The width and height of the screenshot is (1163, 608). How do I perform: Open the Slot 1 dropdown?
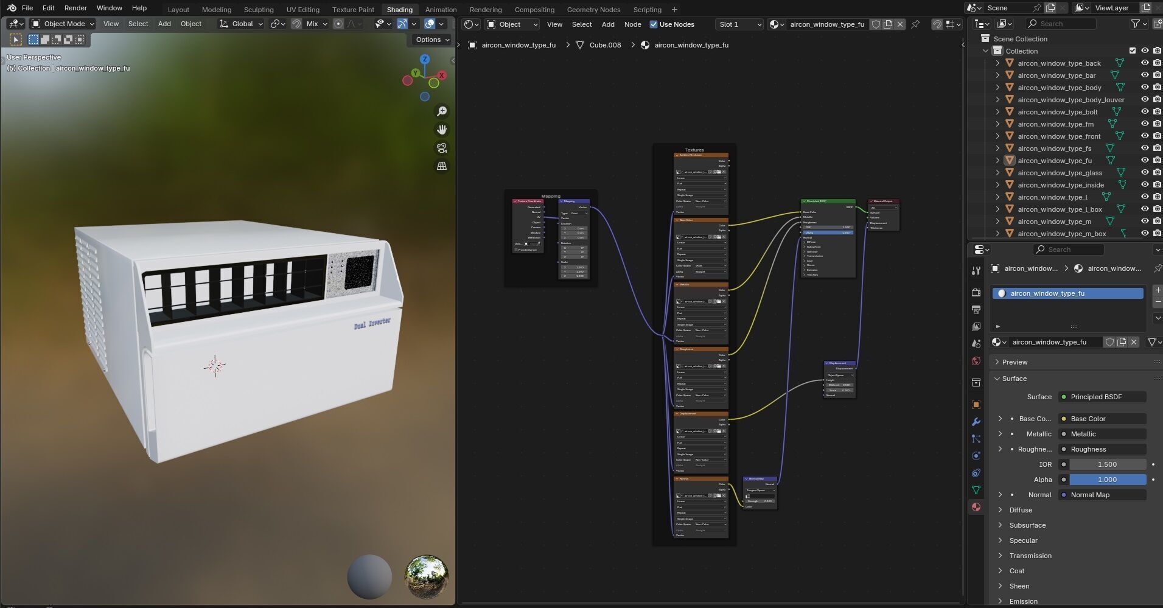[x=739, y=24]
